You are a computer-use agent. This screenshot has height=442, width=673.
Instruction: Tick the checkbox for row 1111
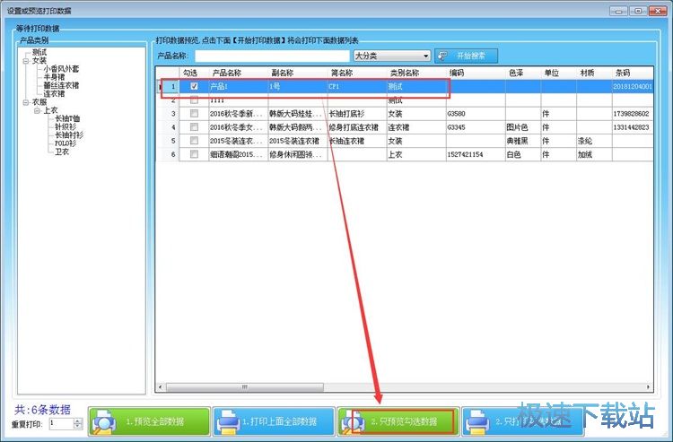pos(194,100)
